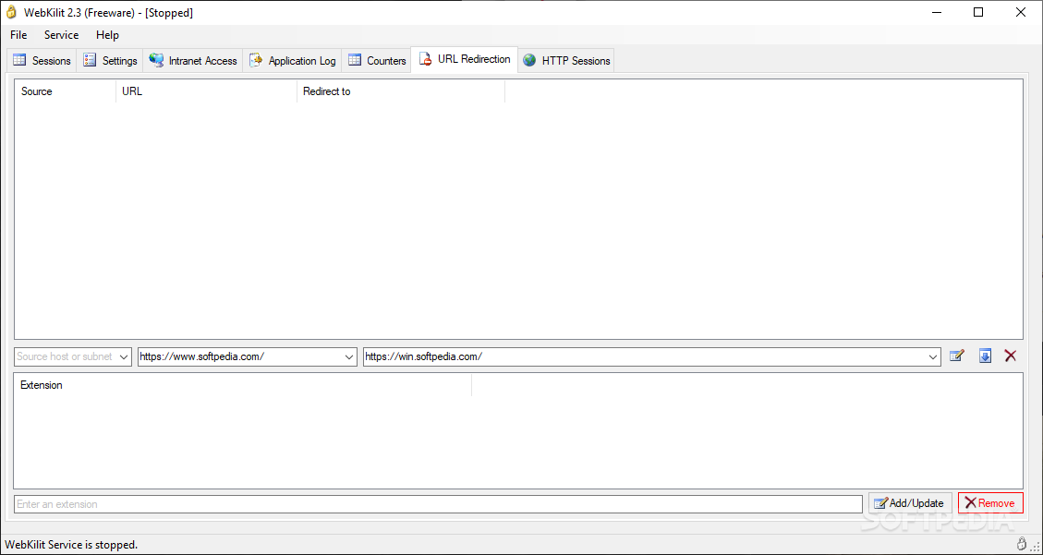Click the Extension column header
The width and height of the screenshot is (1043, 555).
(x=243, y=385)
